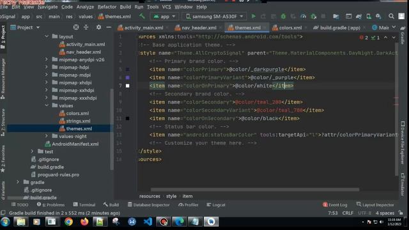Screen dimensions: 409x230
Task: Open the Project view mode dropdown
Action: (25, 27)
